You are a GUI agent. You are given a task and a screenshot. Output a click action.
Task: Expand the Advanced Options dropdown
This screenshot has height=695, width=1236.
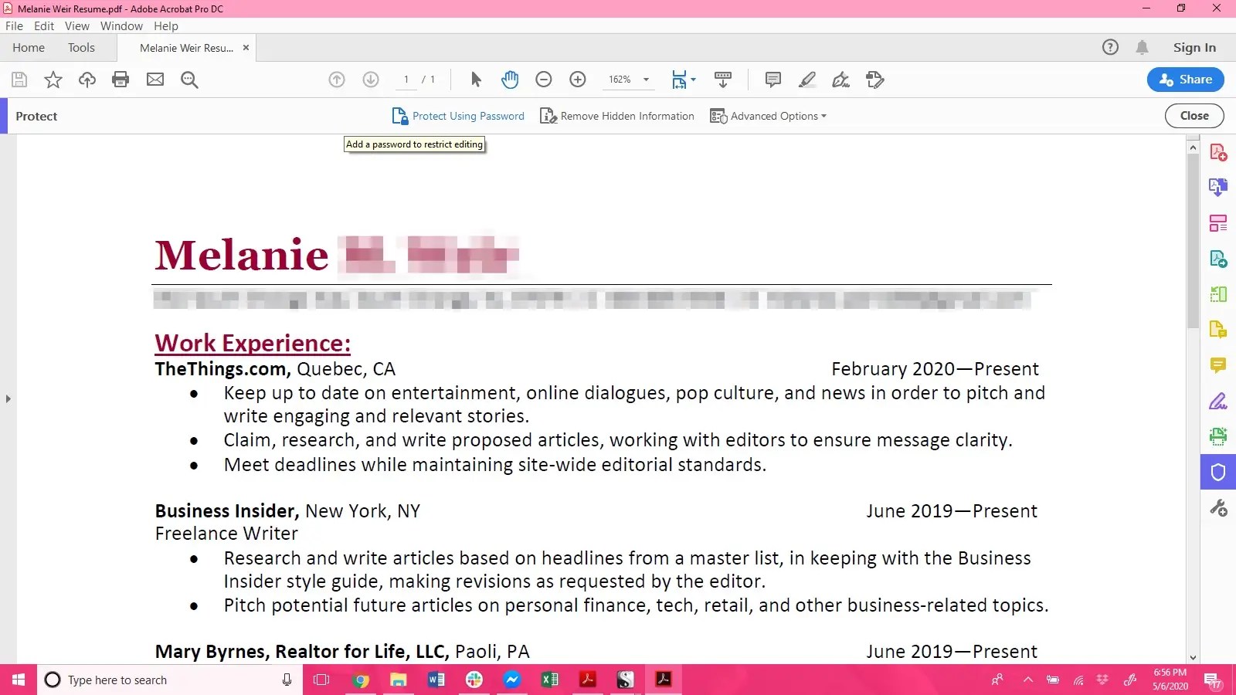click(769, 116)
